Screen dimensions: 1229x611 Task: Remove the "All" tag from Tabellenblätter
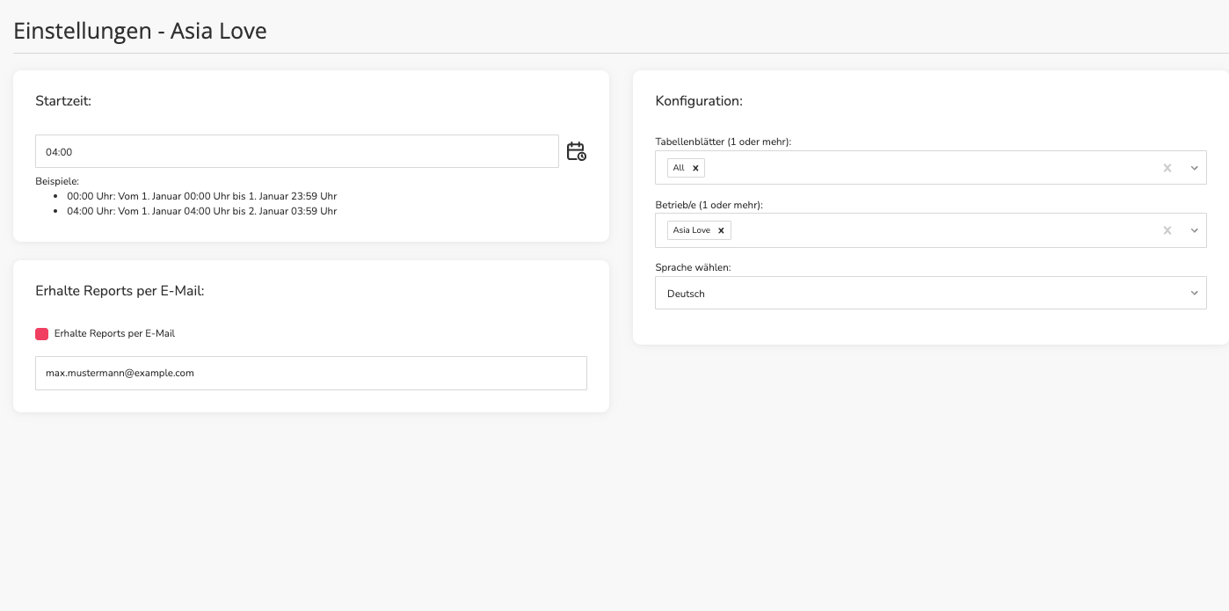[695, 168]
